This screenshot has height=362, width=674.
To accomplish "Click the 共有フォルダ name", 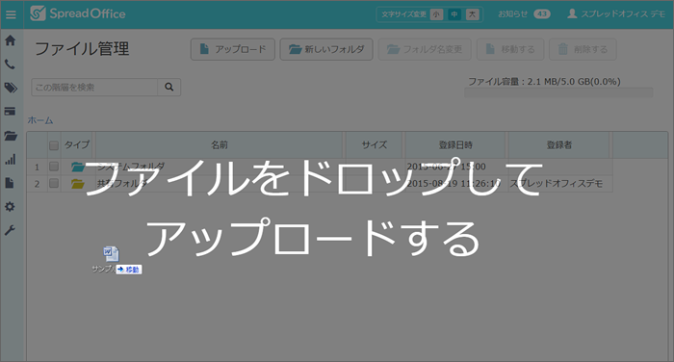I will 122,184.
